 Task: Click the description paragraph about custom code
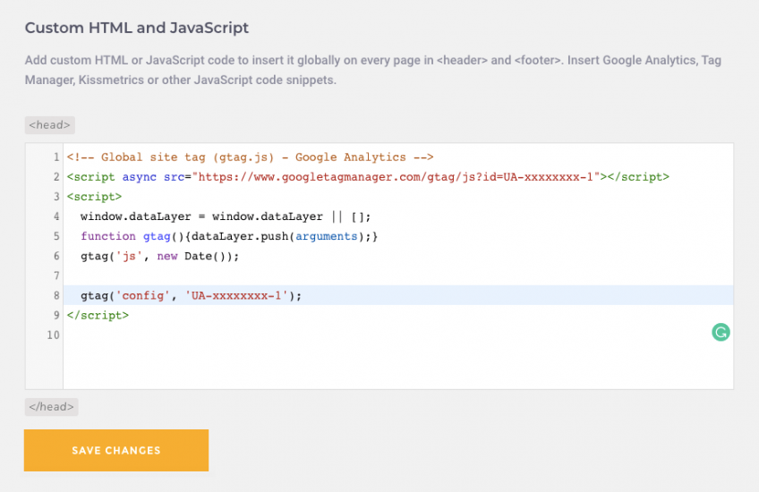(373, 70)
